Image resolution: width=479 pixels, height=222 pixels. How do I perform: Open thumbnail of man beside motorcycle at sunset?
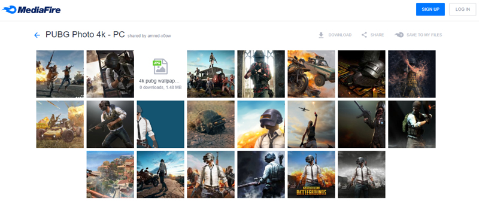160,174
